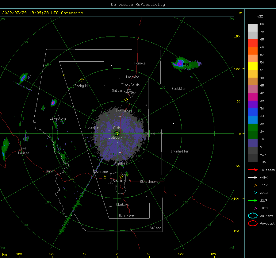Click the 60 dBZ orange legend swatch
This screenshot has height=258, width=276.
coord(253,51)
